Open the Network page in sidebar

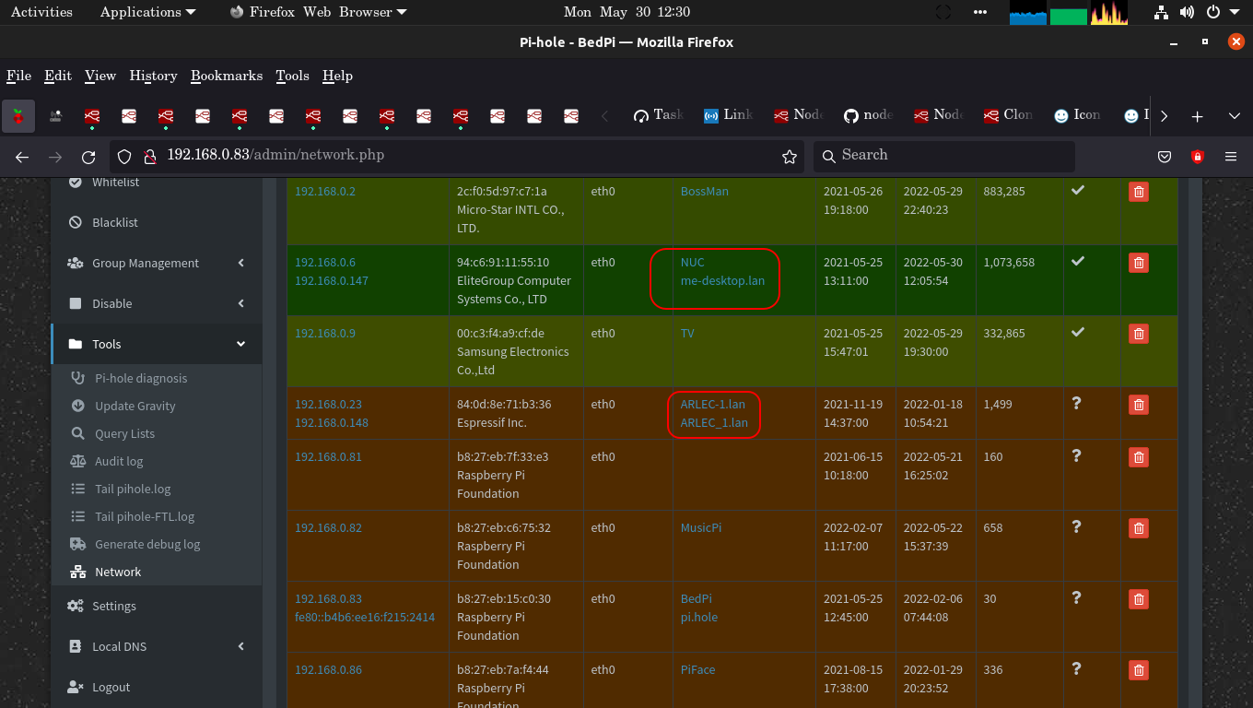tap(118, 572)
